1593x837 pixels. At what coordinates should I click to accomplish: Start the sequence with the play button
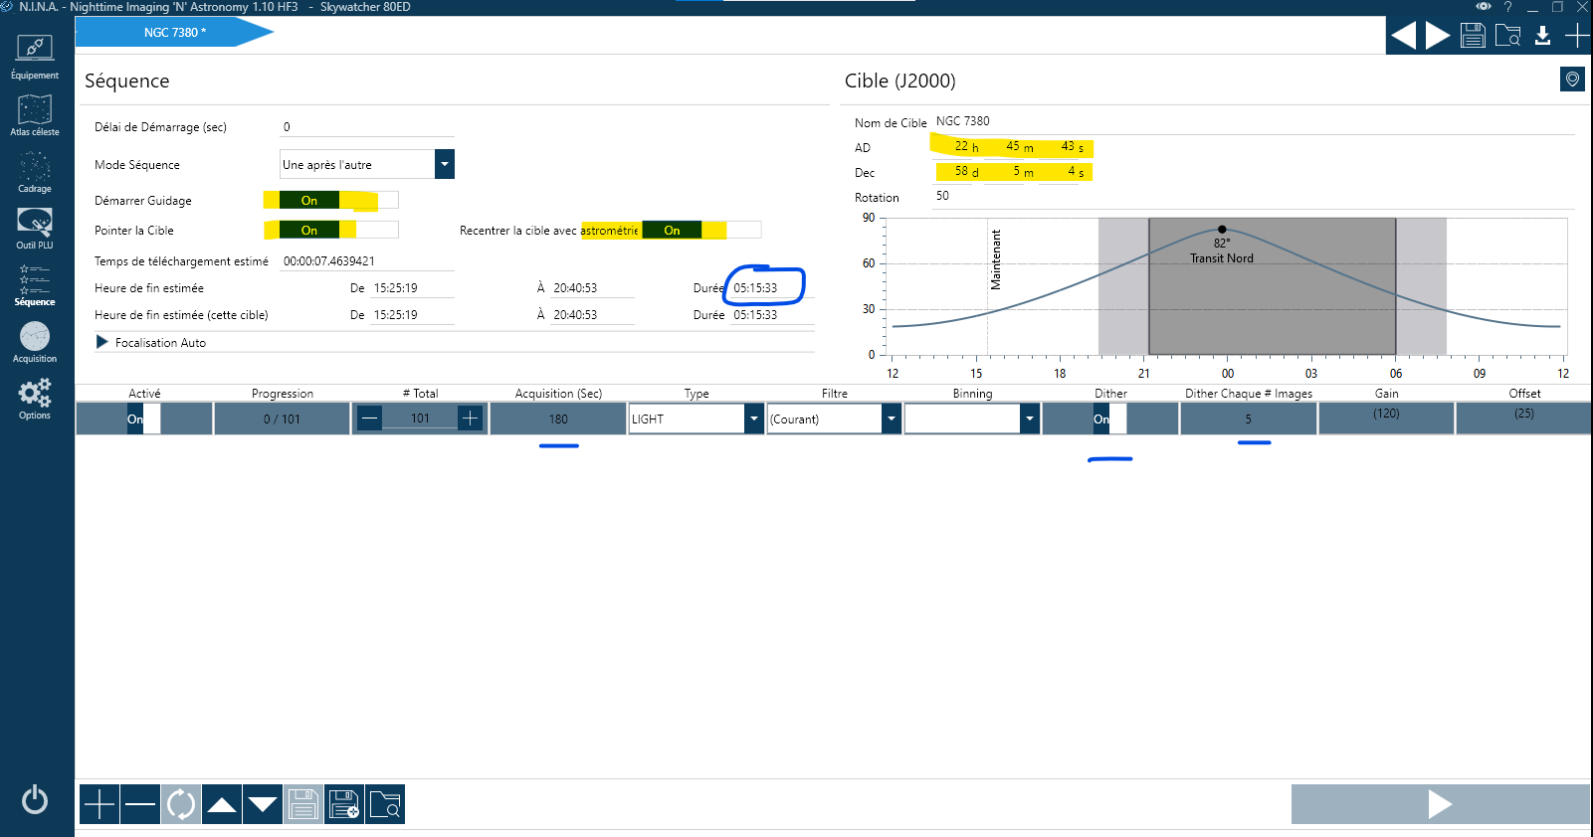tap(1440, 804)
